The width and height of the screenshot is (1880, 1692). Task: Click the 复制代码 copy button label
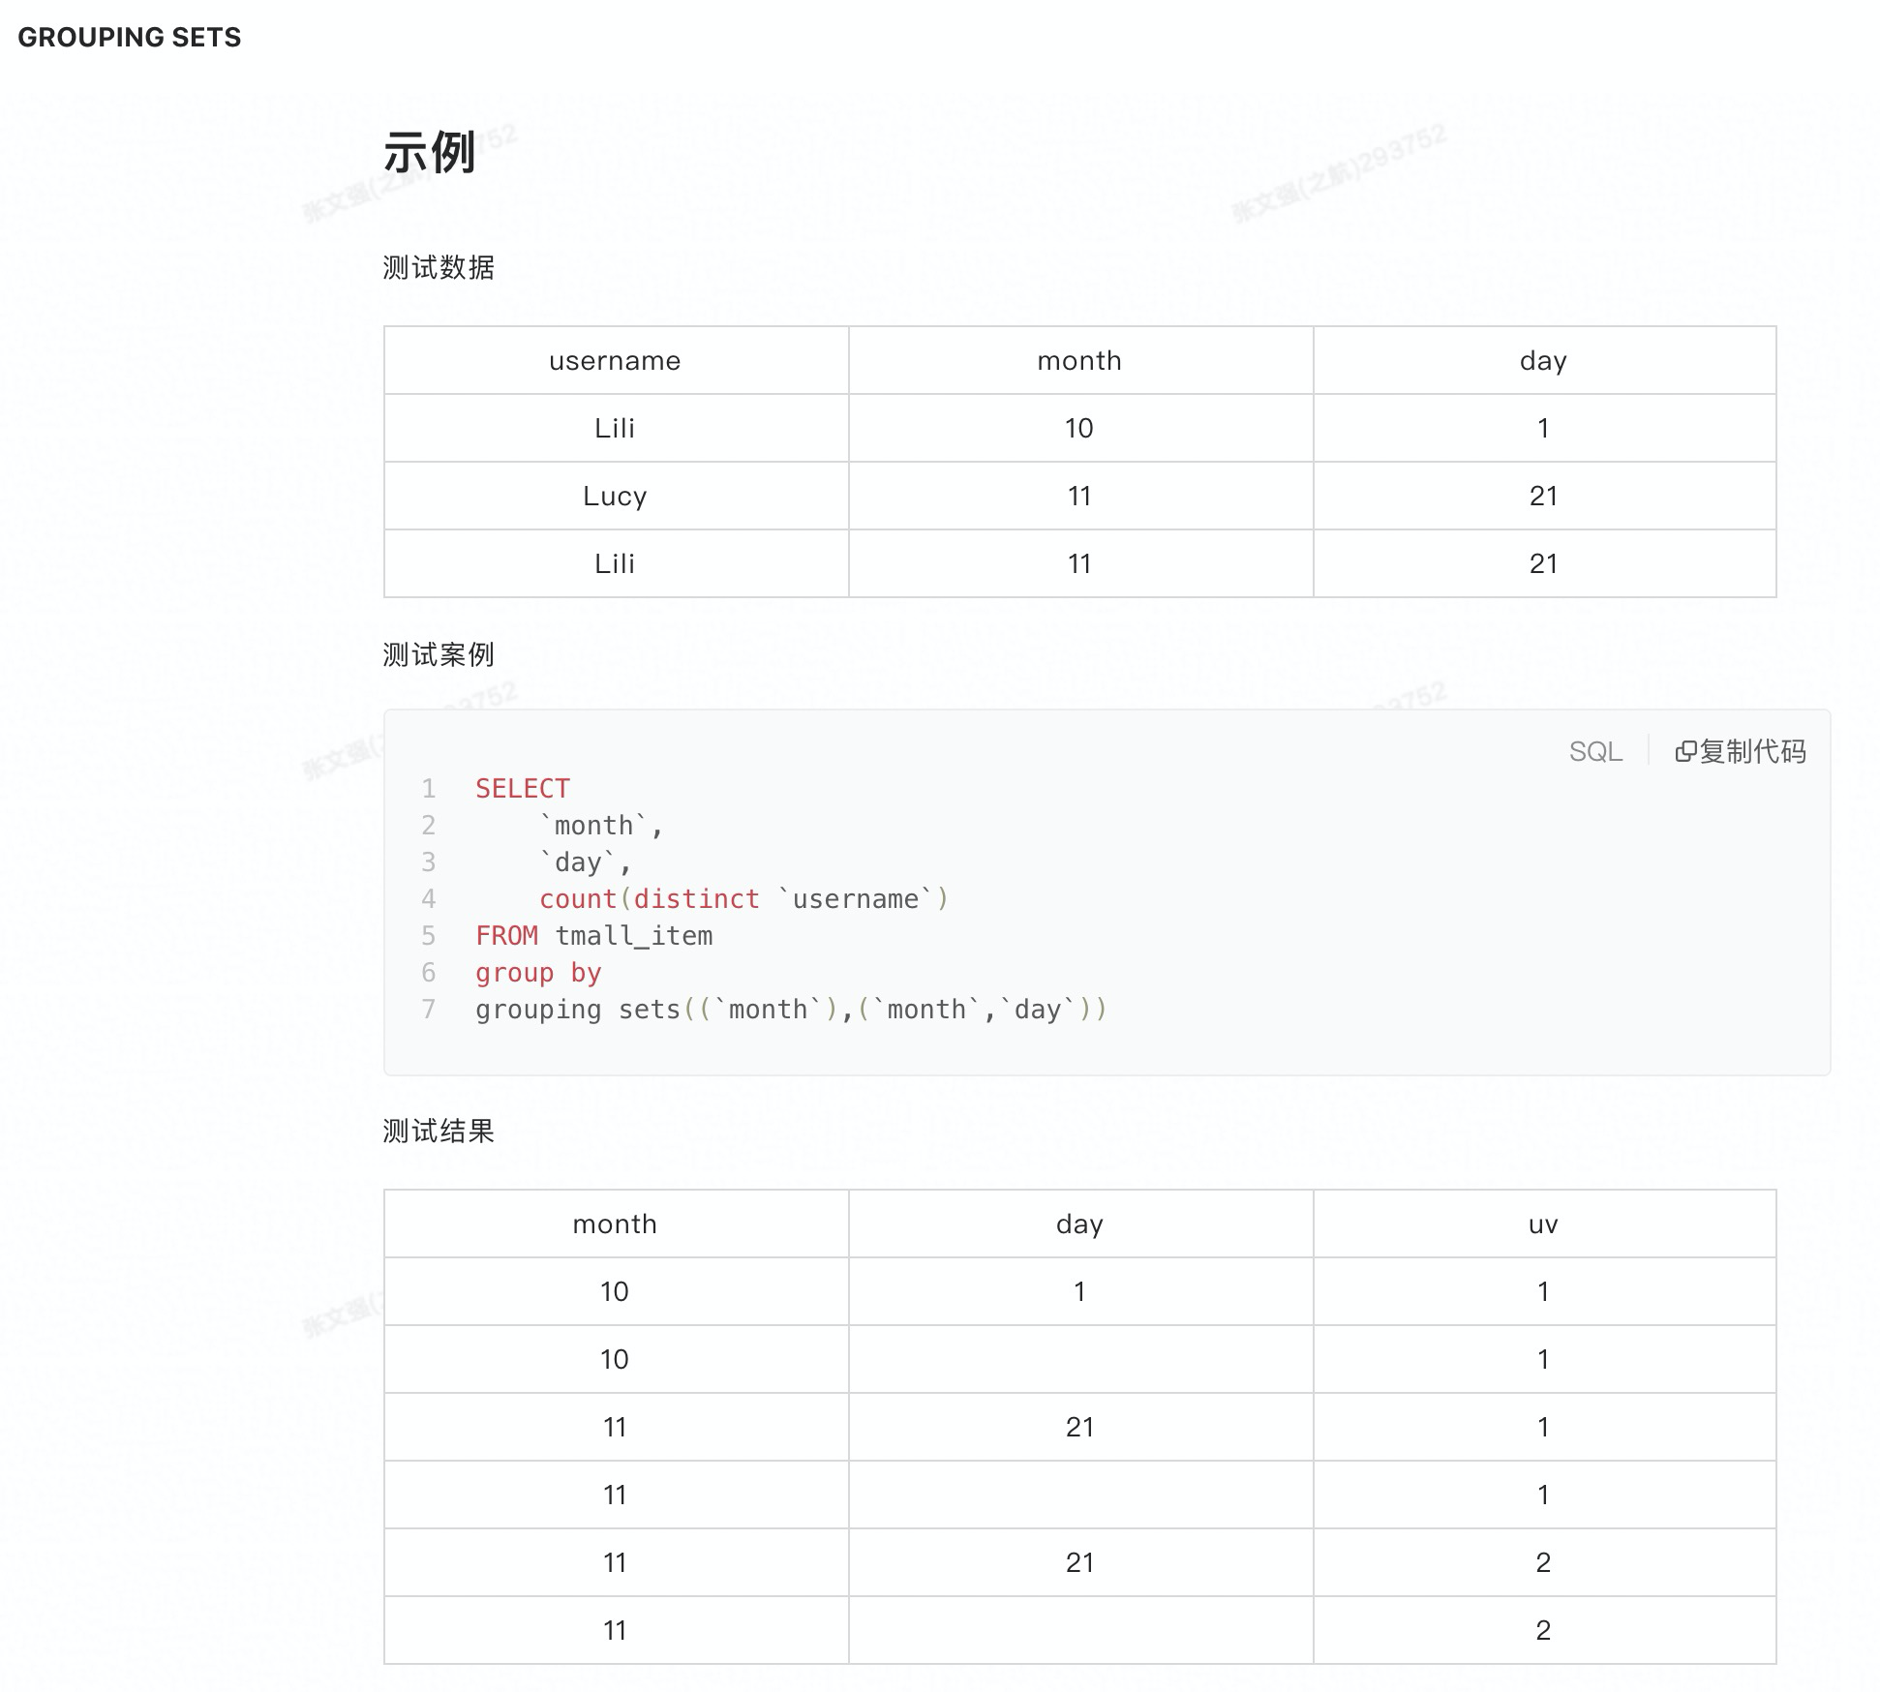point(1752,752)
